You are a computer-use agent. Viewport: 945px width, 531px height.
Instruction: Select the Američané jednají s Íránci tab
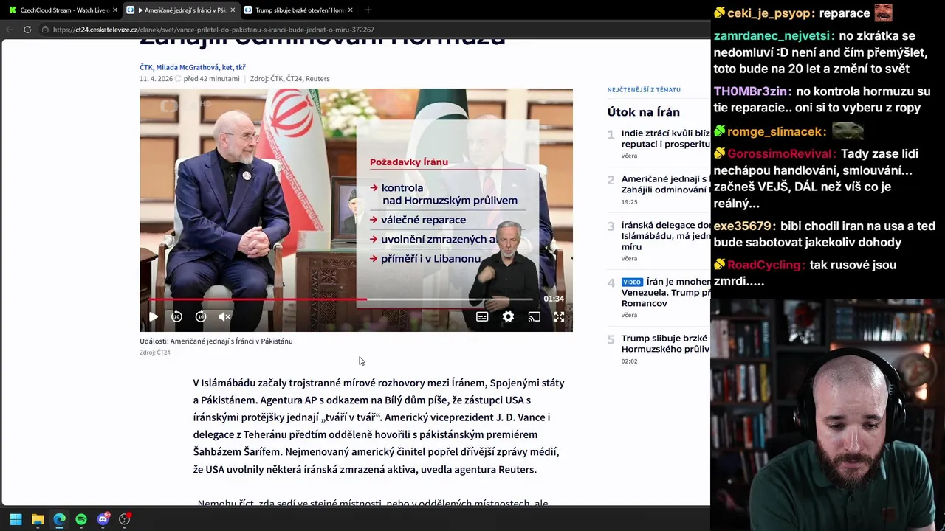tap(179, 10)
